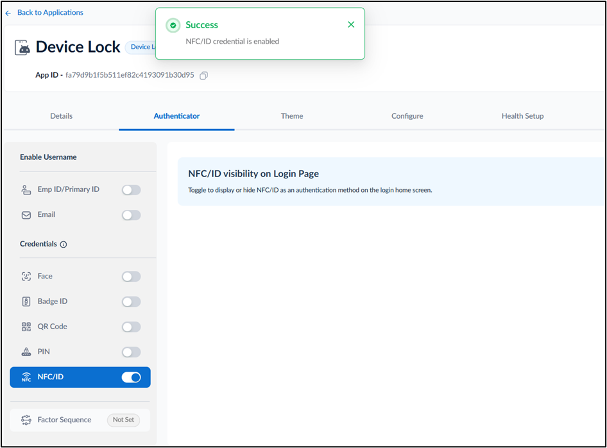Viewport: 607px width, 448px height.
Task: Click the green success checkmark icon
Action: coord(173,26)
